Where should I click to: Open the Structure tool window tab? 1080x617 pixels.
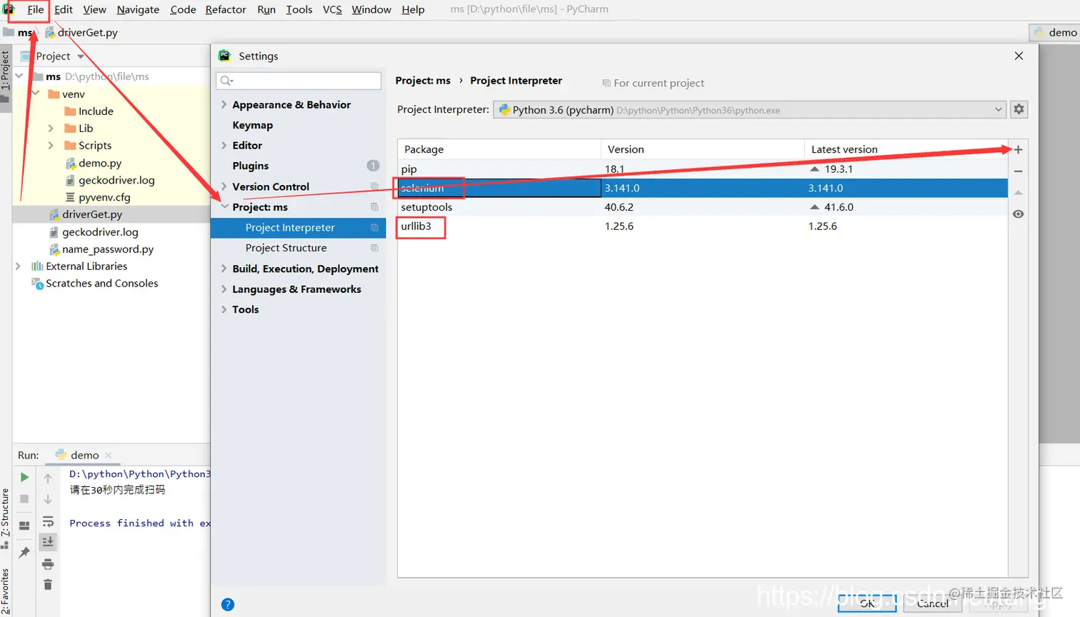[x=5, y=517]
